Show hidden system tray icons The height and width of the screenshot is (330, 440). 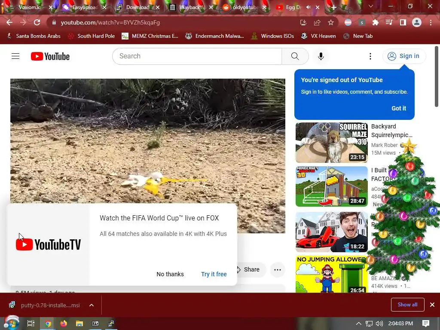point(359,324)
